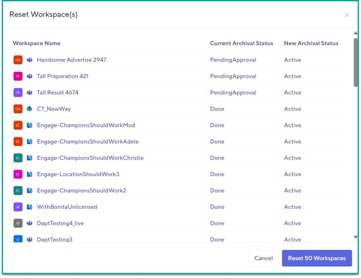This screenshot has width=361, height=278.
Task: Click the D avatar badge for DaptTesting3
Action: [x=18, y=239]
